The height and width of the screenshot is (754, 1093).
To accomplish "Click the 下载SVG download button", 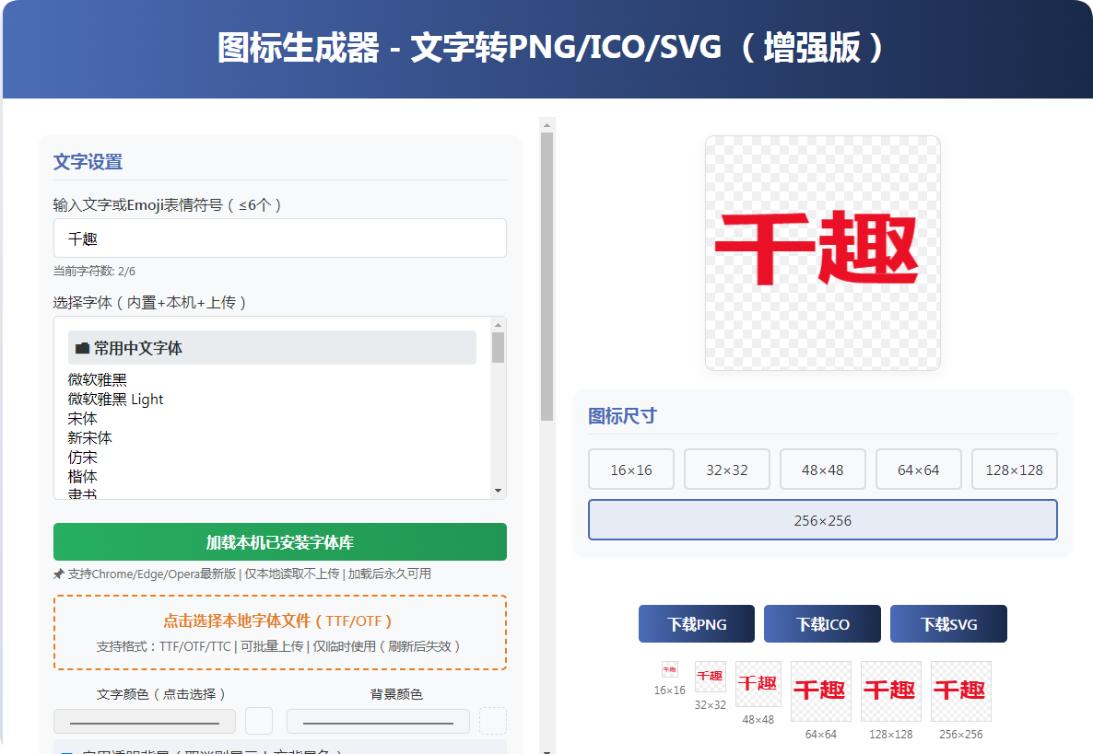I will tap(948, 623).
